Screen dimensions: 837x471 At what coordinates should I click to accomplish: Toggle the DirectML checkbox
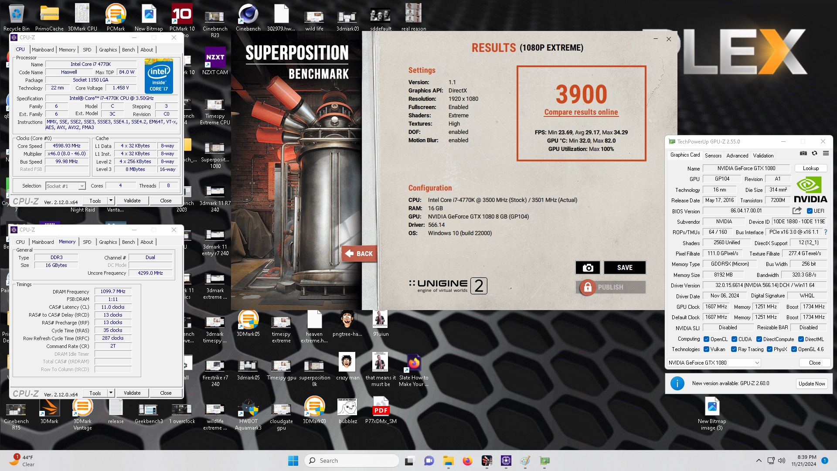pos(801,339)
